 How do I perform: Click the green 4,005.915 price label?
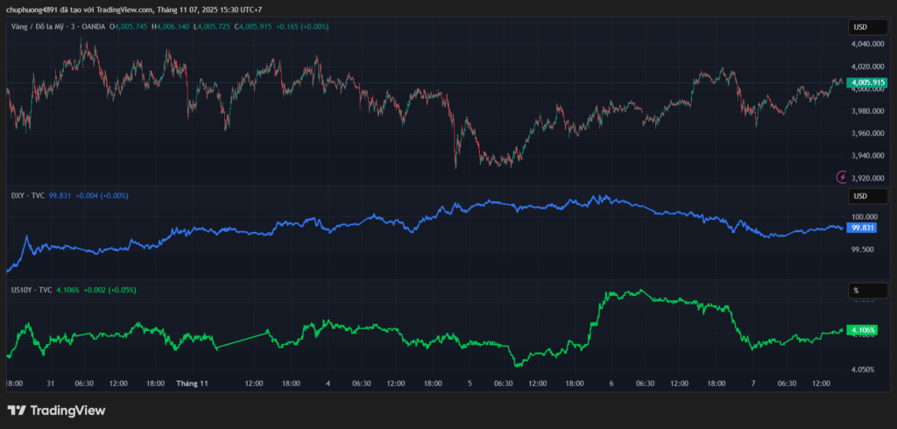[x=868, y=82]
